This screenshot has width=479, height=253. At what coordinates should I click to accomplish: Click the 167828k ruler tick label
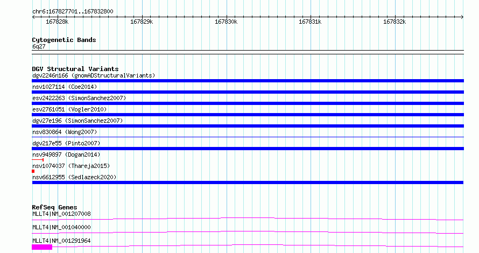click(57, 22)
